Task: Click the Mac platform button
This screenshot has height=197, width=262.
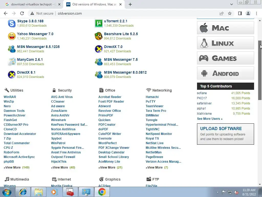Action: tap(225, 28)
